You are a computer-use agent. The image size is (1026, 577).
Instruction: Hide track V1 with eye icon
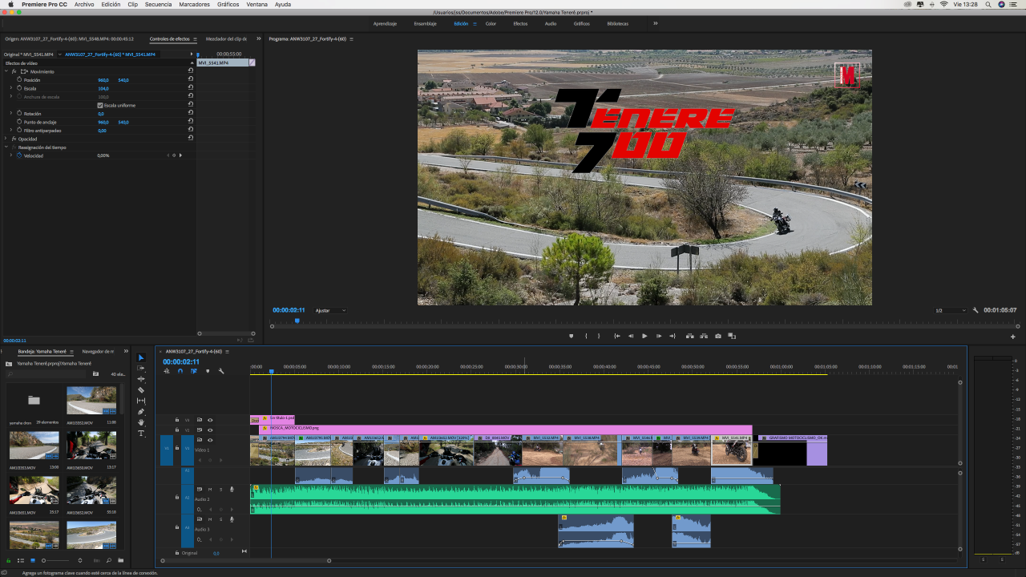pos(210,440)
